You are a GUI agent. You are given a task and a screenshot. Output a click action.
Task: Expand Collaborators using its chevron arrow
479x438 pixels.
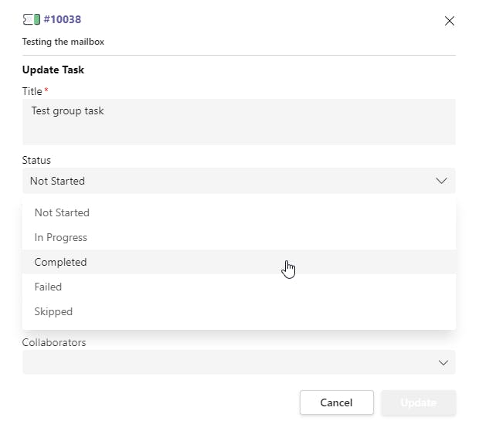pos(443,362)
